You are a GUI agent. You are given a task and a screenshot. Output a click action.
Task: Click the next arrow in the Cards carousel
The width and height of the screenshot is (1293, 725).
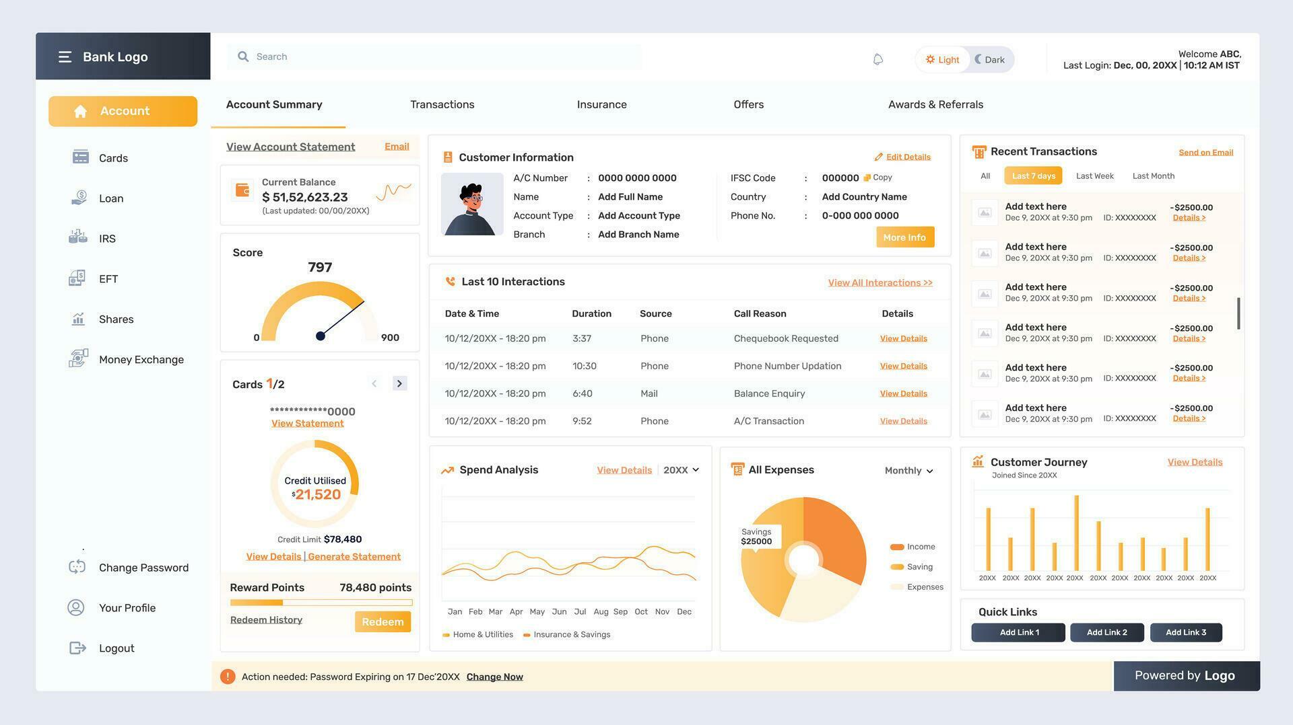[x=399, y=383]
